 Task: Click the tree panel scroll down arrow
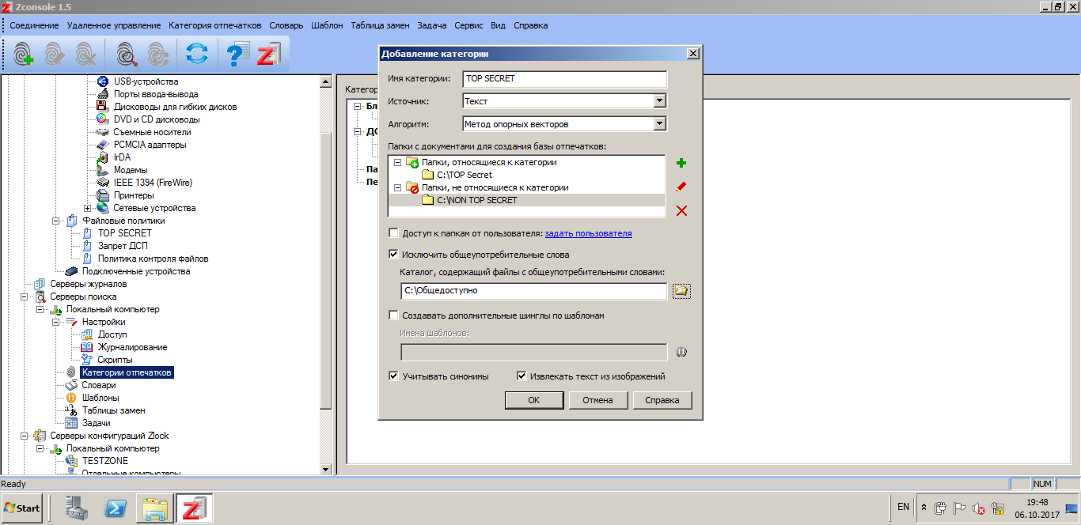tap(325, 469)
